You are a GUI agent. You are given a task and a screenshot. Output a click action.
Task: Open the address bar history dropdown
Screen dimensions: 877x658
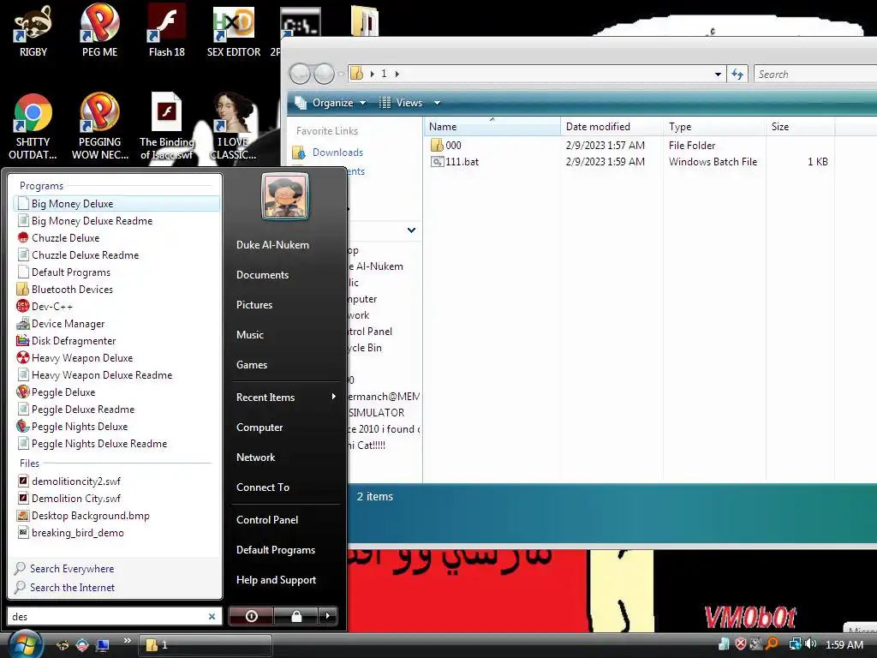[x=719, y=75]
